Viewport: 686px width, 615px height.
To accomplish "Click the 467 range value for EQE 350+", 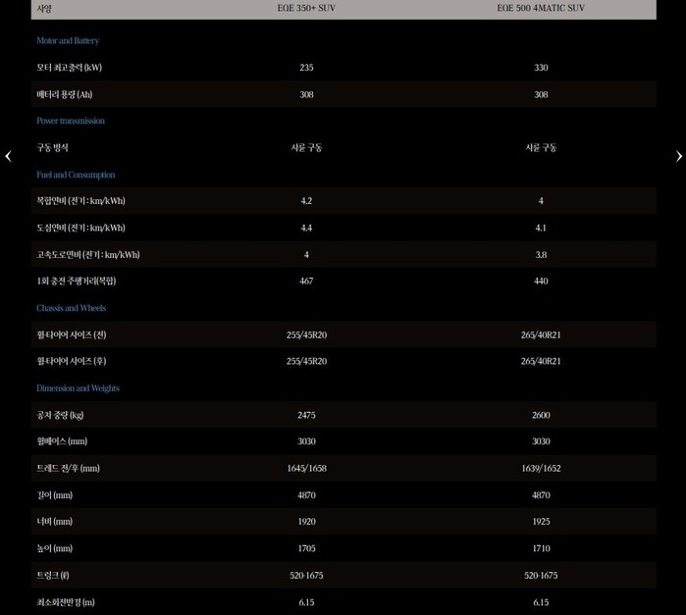I will pos(306,281).
